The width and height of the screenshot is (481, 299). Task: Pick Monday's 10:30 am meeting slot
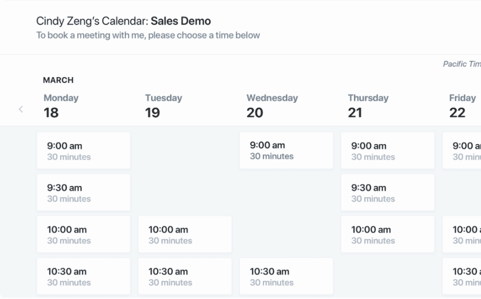[83, 276]
